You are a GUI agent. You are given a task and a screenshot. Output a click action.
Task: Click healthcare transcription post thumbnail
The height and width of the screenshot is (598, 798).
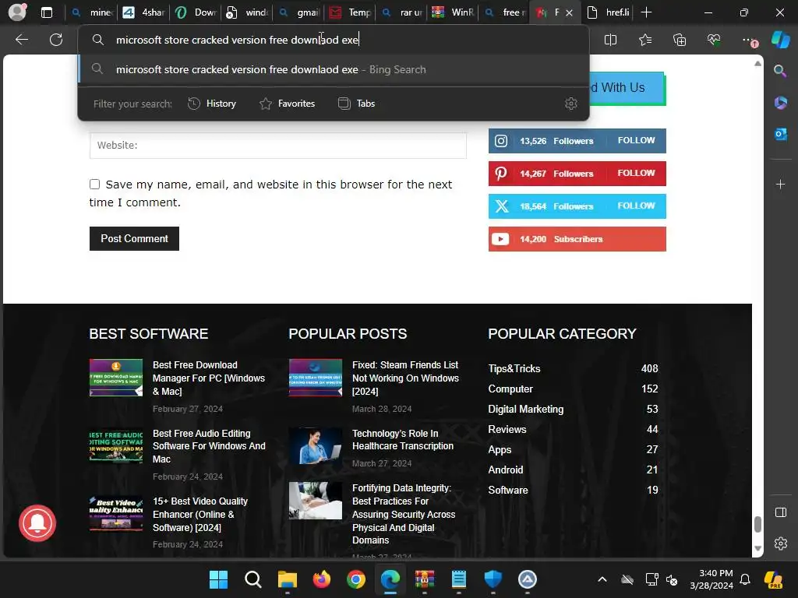click(316, 446)
